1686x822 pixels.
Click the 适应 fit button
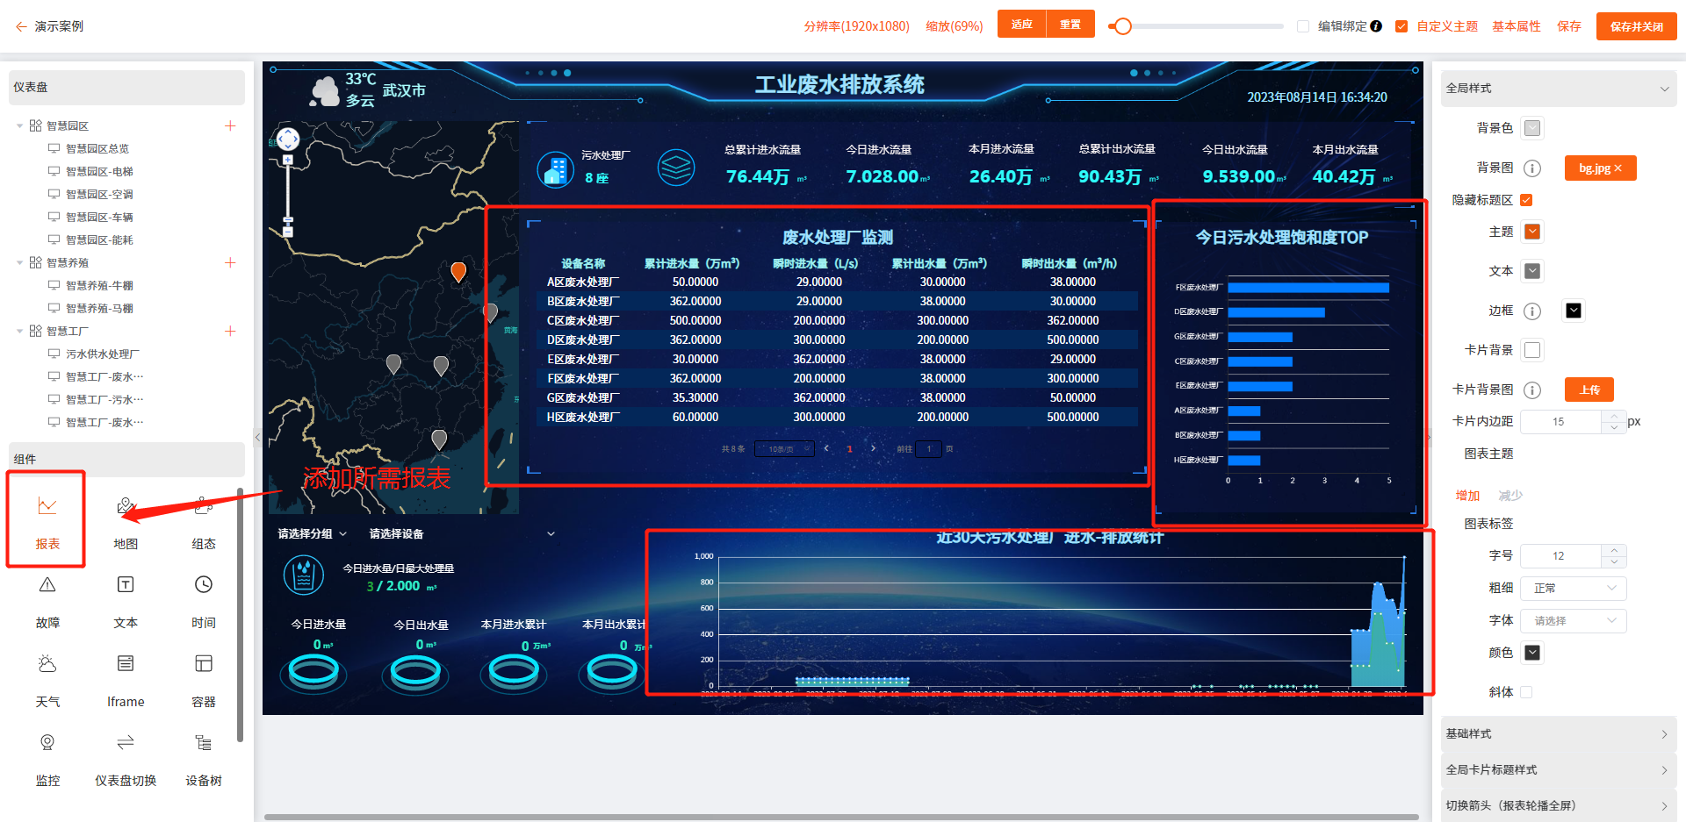[x=1021, y=24]
